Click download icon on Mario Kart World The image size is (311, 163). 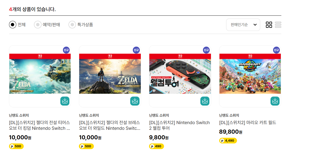tap(275, 101)
